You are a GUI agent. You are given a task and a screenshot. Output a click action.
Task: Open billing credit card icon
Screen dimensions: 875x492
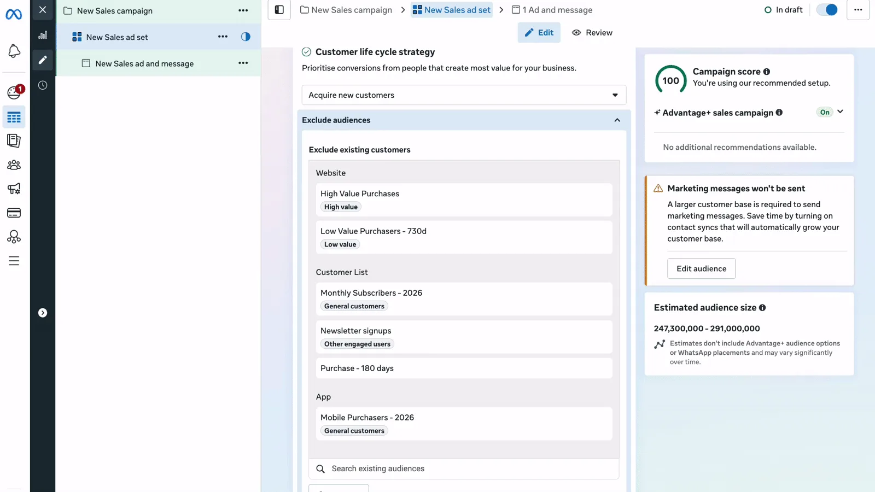14,213
